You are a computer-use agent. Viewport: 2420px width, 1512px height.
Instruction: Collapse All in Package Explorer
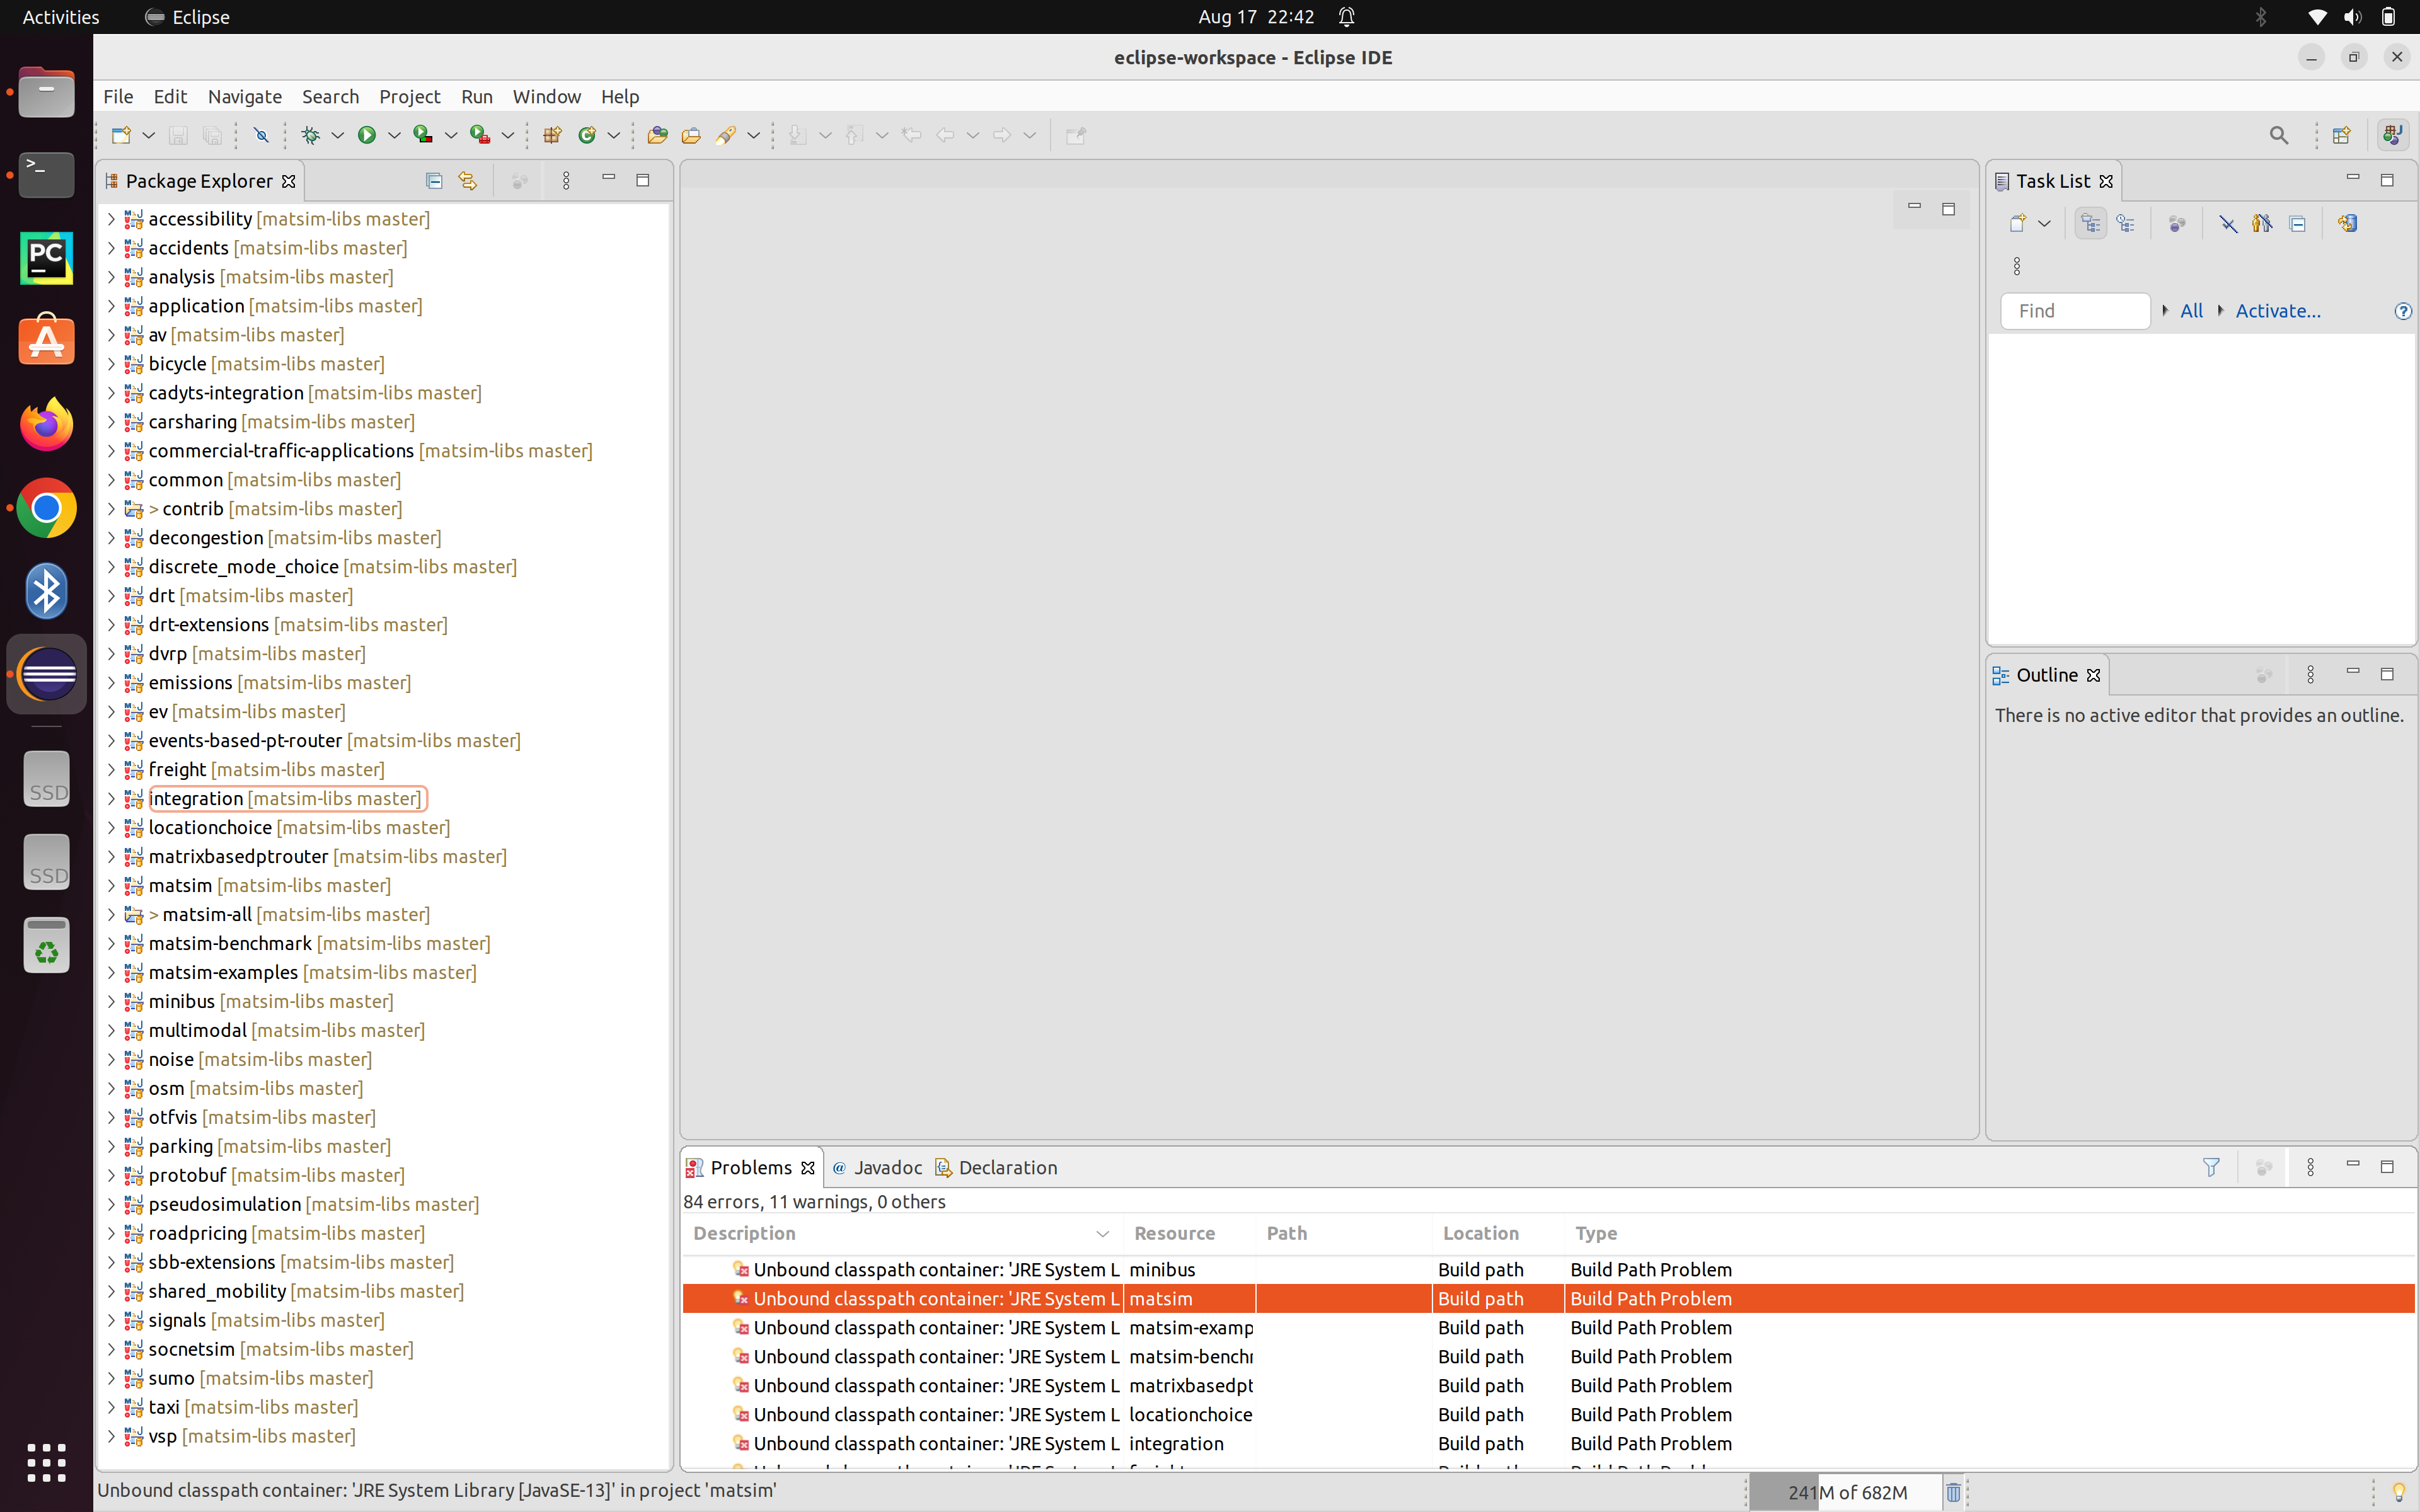coord(434,180)
